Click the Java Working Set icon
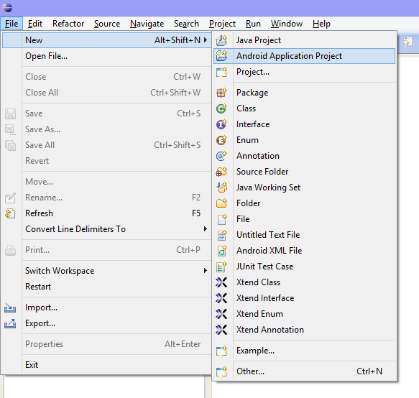The height and width of the screenshot is (398, 419). click(x=221, y=188)
